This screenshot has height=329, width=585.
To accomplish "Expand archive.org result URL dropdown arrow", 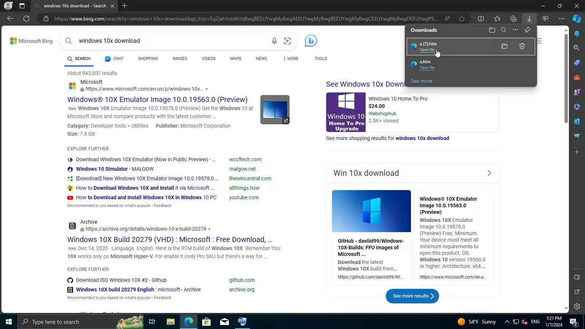I will coord(209,229).
